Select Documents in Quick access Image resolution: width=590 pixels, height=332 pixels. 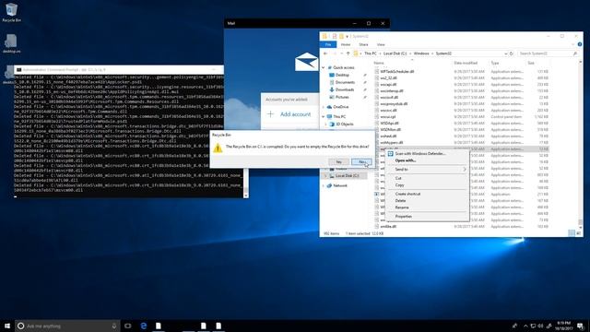(345, 82)
